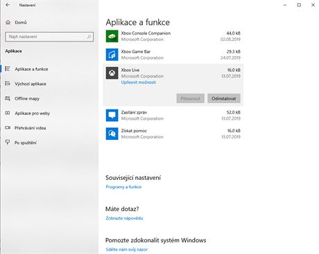Click the disabled Přesunout button

coord(190,98)
